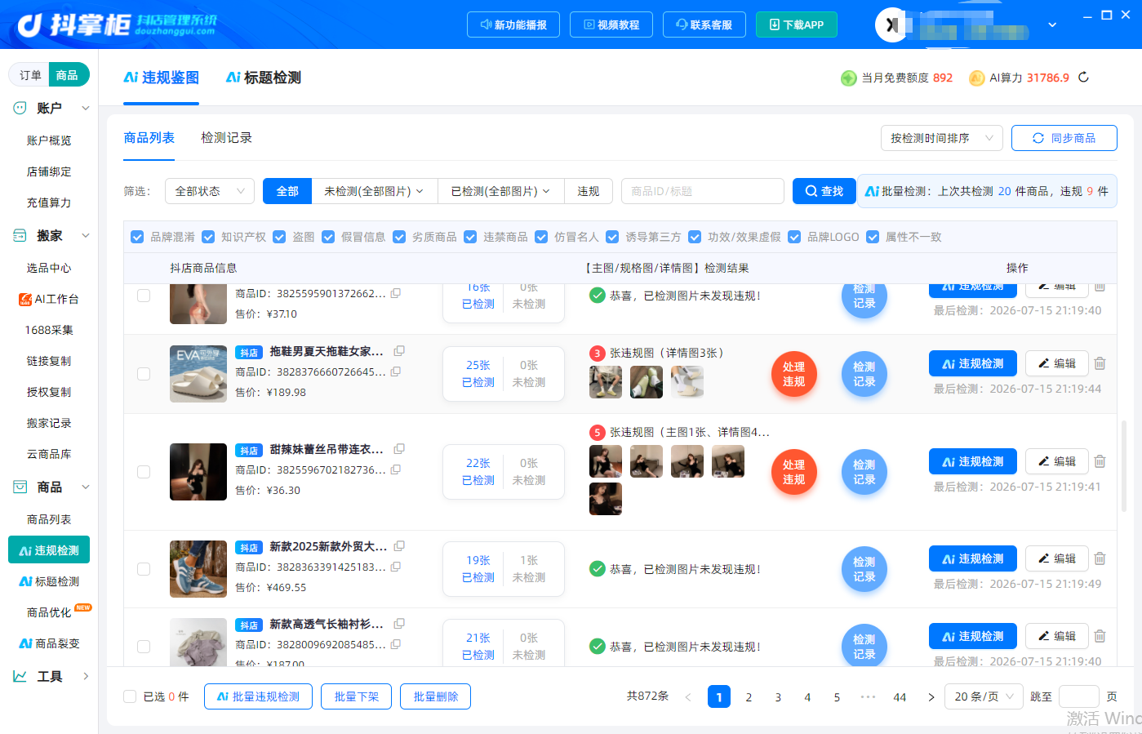Expand the 按检测时间排序 sort dropdown

(x=941, y=138)
